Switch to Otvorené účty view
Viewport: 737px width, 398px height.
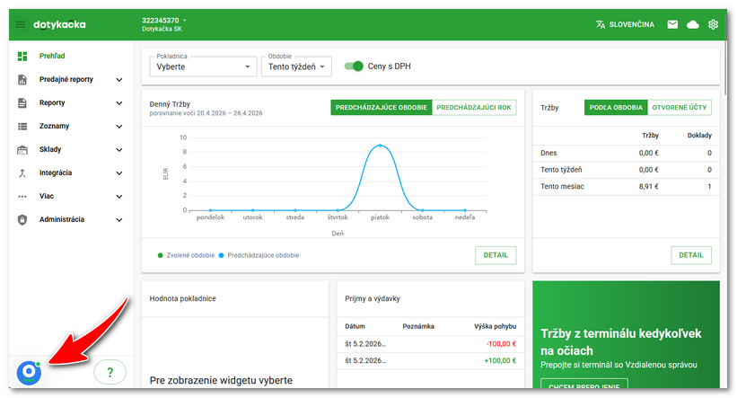[680, 107]
